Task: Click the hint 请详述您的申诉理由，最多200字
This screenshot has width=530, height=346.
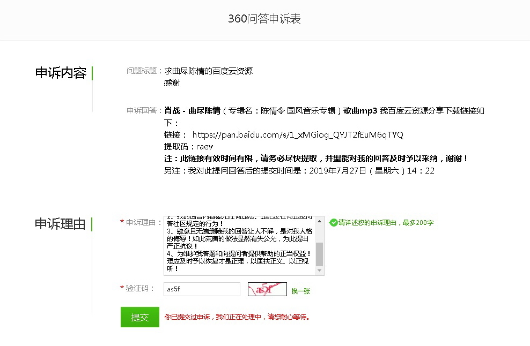Action: (386, 222)
